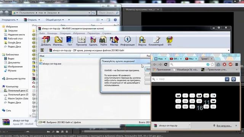
Task: Select always-on-top.exe in the WinRAR list
Action: coord(50,64)
